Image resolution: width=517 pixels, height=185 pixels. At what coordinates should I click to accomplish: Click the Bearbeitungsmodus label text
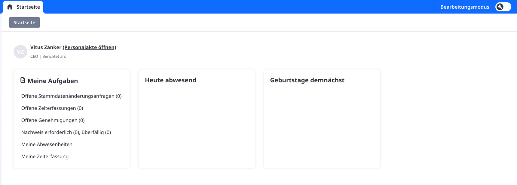tap(465, 7)
